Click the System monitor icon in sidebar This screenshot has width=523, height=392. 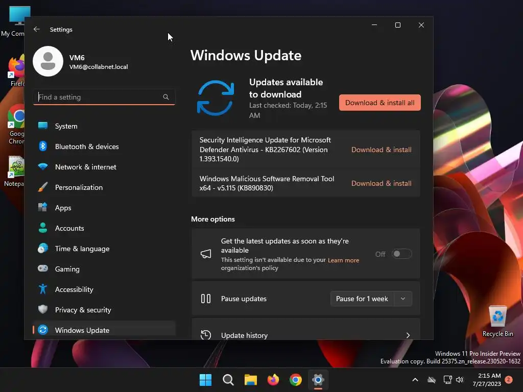pos(43,126)
